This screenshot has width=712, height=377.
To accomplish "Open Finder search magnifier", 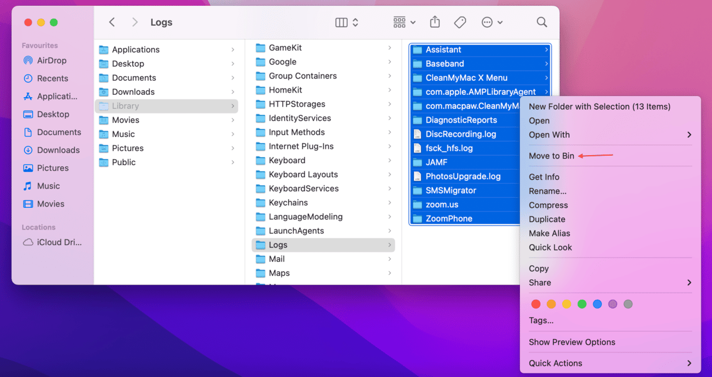I will pyautogui.click(x=542, y=22).
